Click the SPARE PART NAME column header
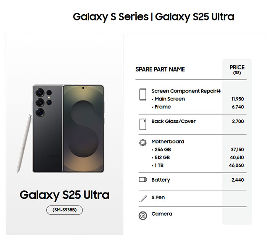269x235 pixels. click(x=160, y=69)
